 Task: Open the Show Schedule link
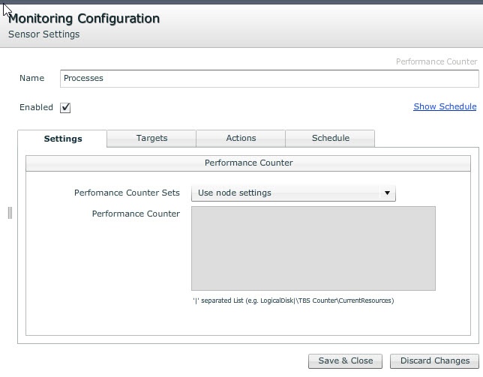[445, 106]
